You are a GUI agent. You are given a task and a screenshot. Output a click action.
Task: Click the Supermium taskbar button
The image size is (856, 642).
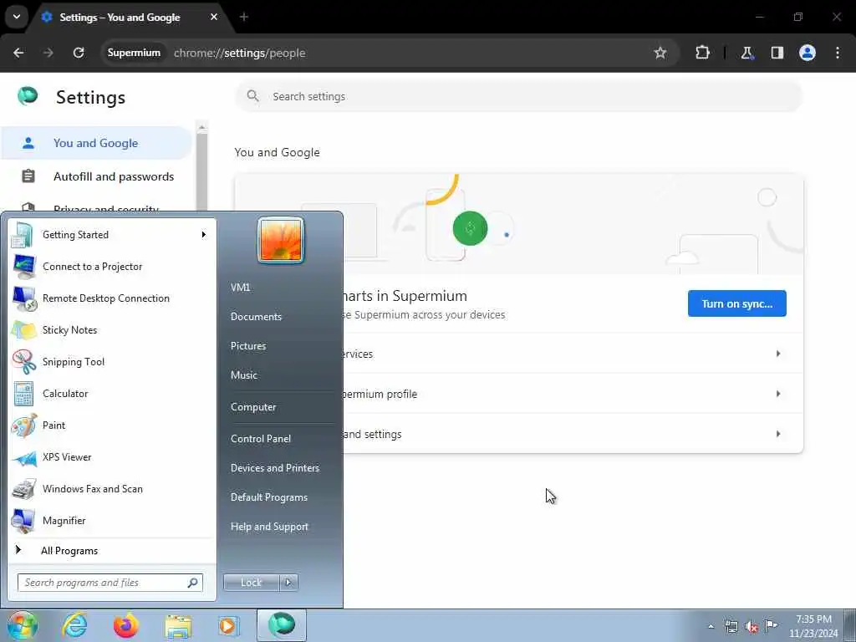coord(281,625)
